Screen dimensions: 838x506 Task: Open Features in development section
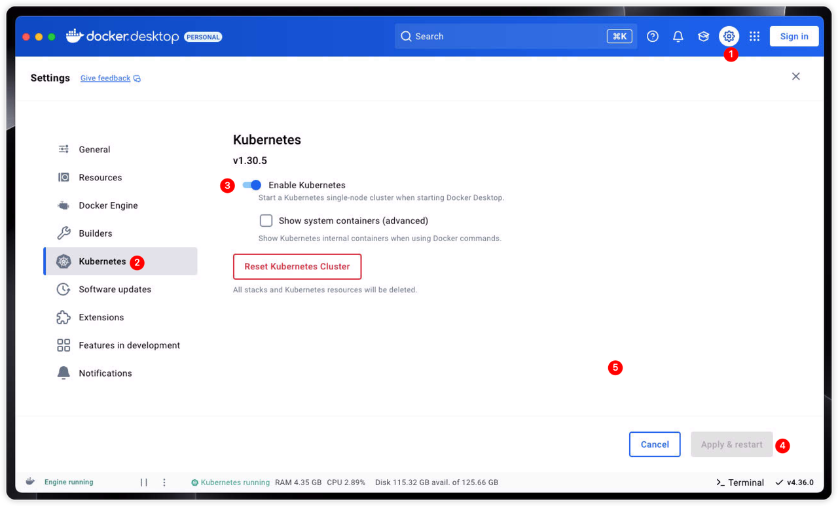[120, 345]
